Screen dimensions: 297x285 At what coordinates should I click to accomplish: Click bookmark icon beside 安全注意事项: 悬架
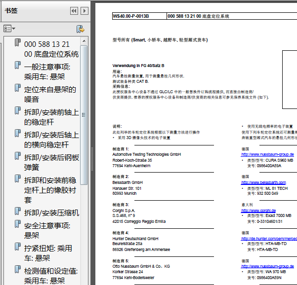pos(18,224)
